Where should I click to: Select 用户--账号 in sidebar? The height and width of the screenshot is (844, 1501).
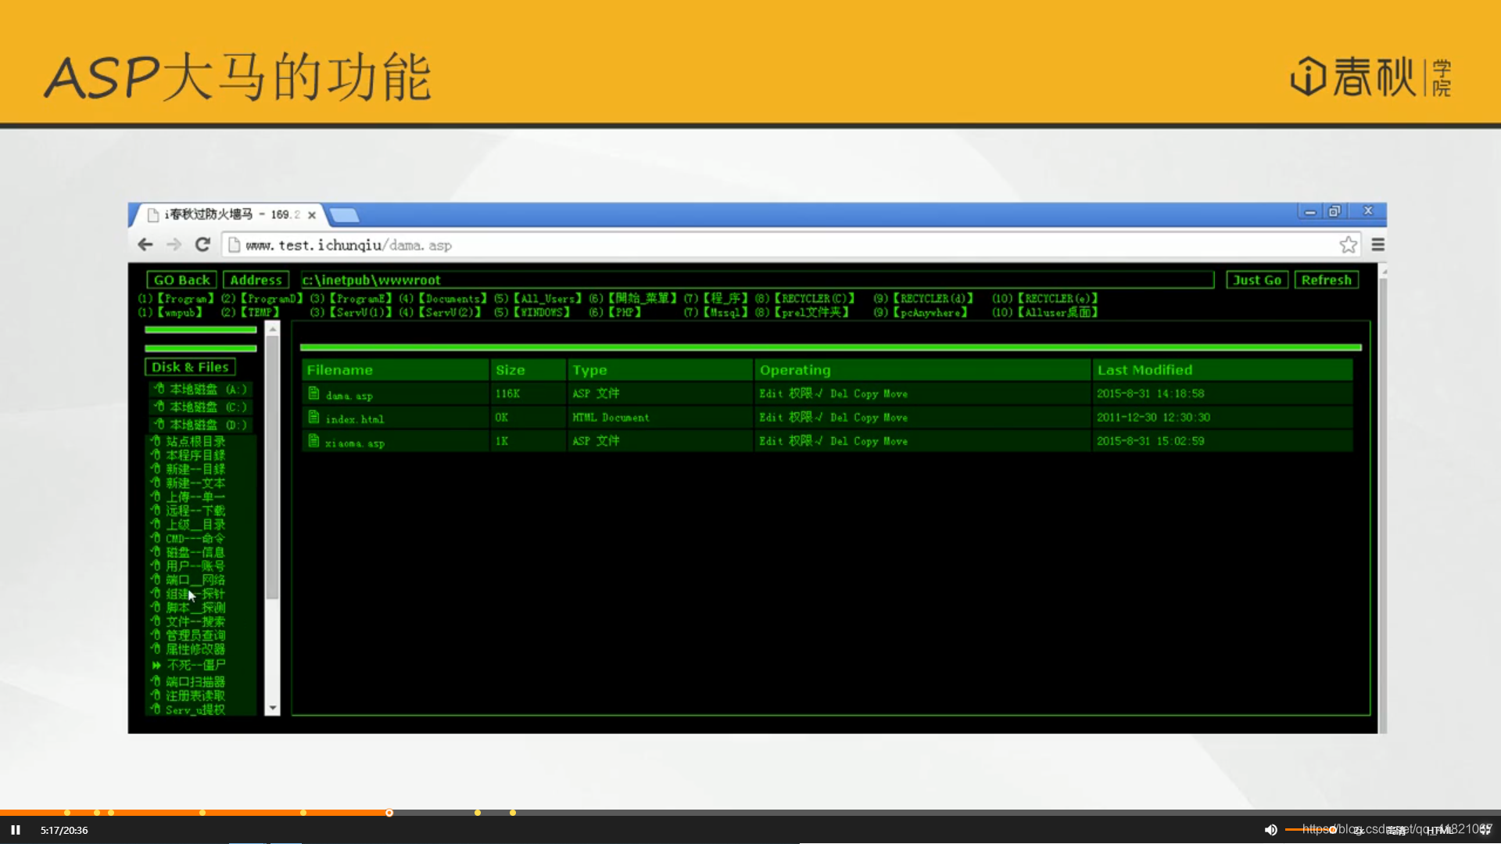(x=195, y=566)
